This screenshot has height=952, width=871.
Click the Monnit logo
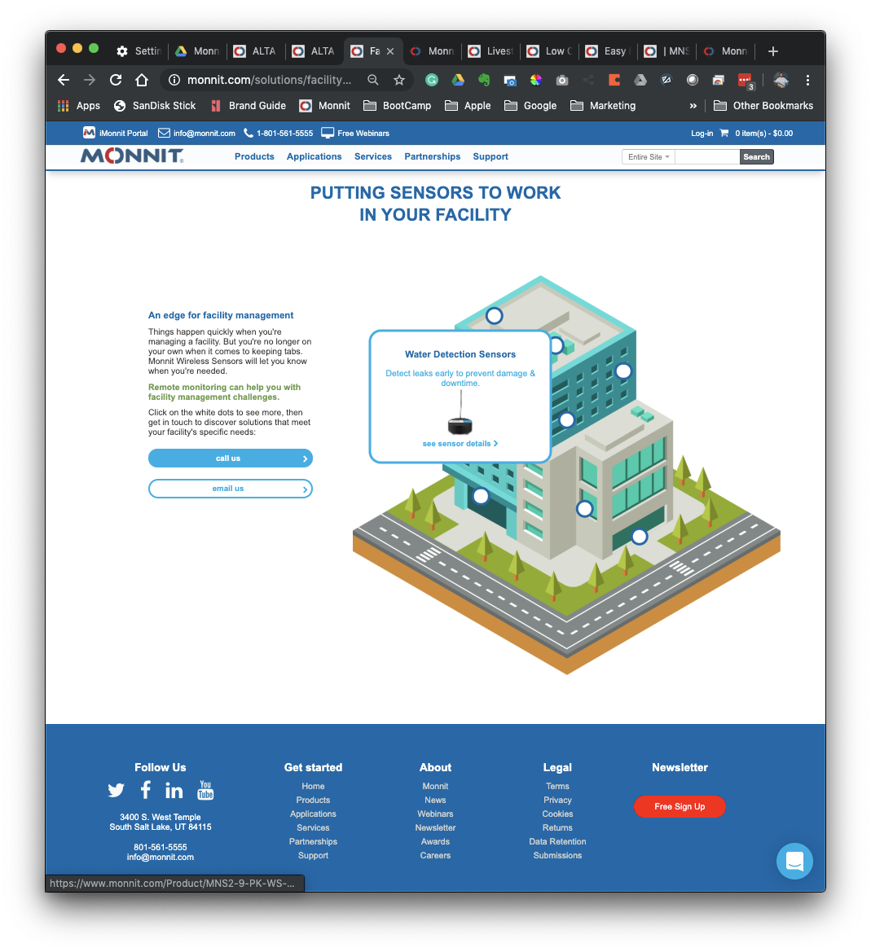coord(130,156)
